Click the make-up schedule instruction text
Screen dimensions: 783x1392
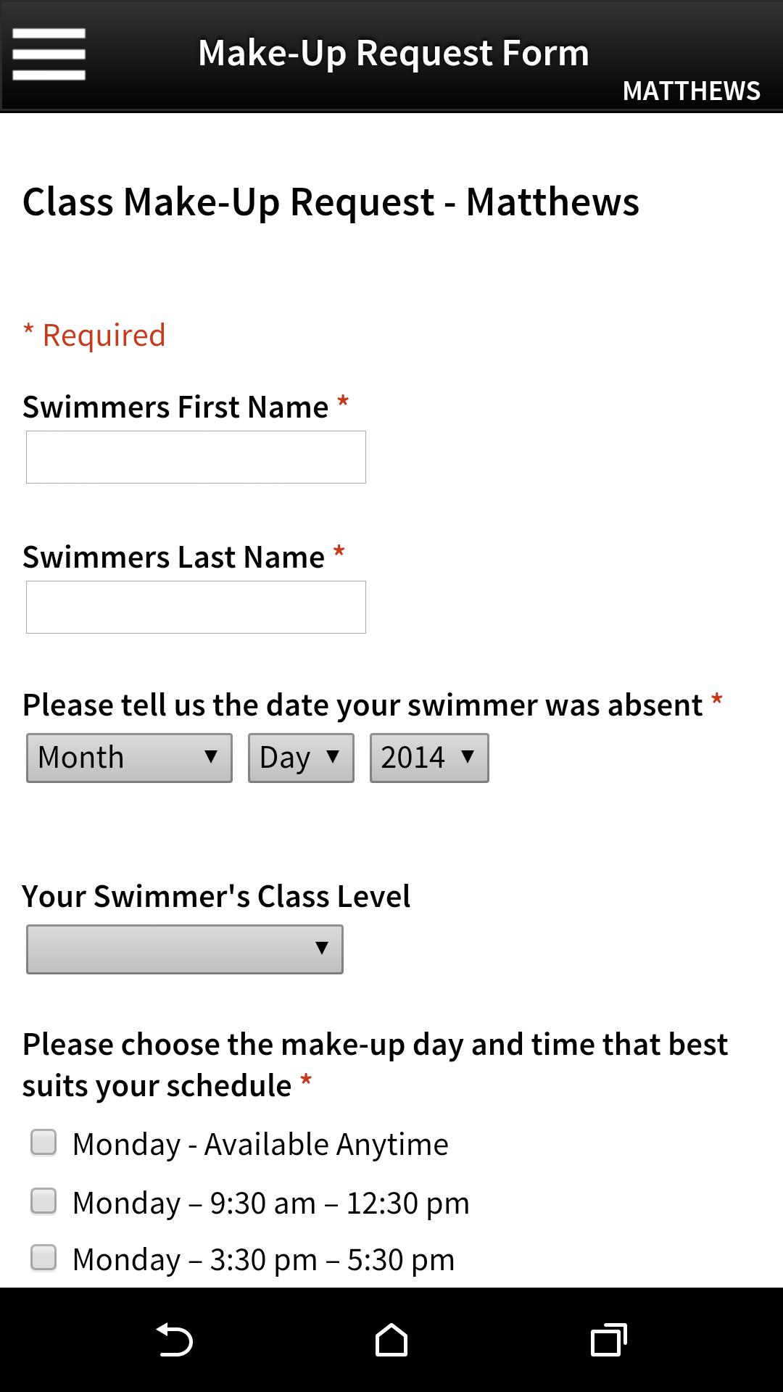(x=376, y=1063)
